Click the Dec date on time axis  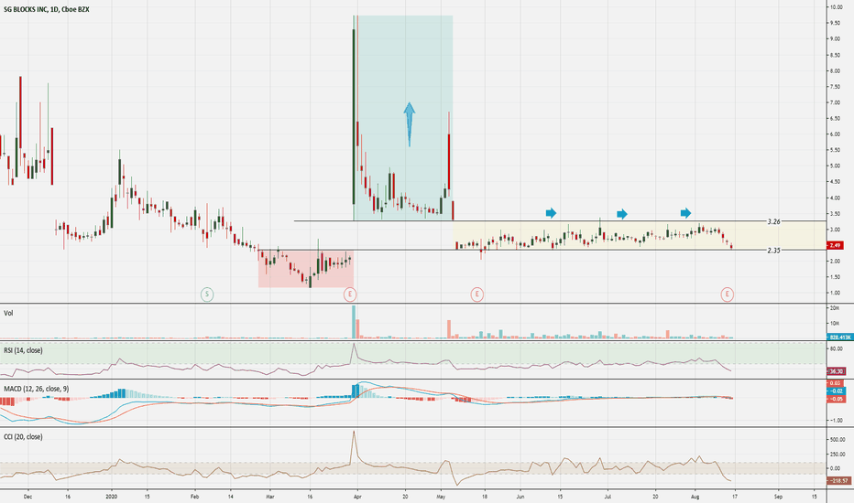point(27,497)
